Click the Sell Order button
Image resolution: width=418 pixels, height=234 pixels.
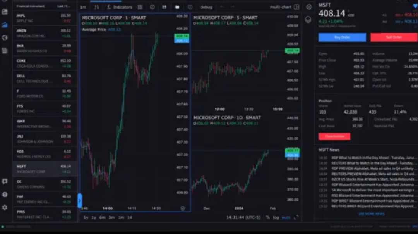click(394, 37)
